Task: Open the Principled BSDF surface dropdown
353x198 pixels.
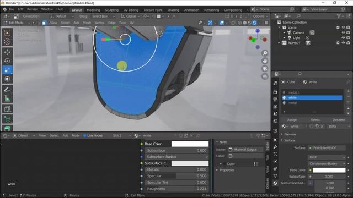Action: (327, 148)
